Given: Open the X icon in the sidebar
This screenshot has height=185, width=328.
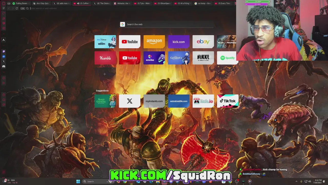Looking at the screenshot, I should tap(4, 61).
